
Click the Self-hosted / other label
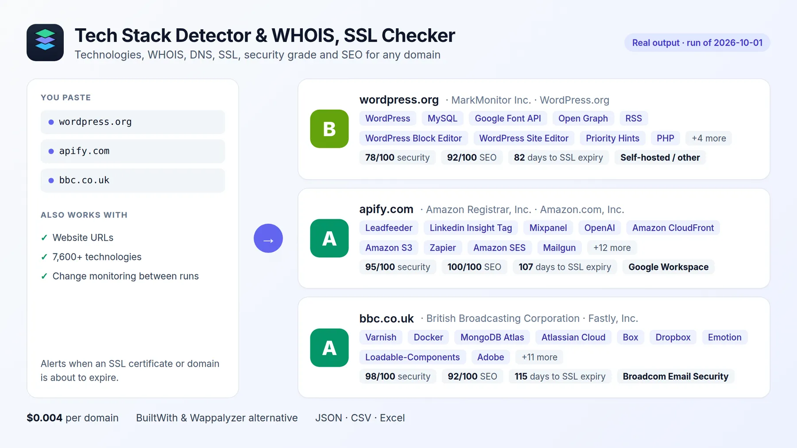660,157
